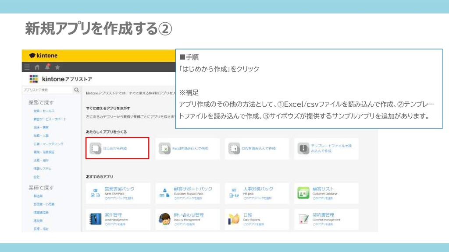Viewport: 449px width, 252px height.
Task: Click the Excel import app icon
Action: click(x=165, y=149)
